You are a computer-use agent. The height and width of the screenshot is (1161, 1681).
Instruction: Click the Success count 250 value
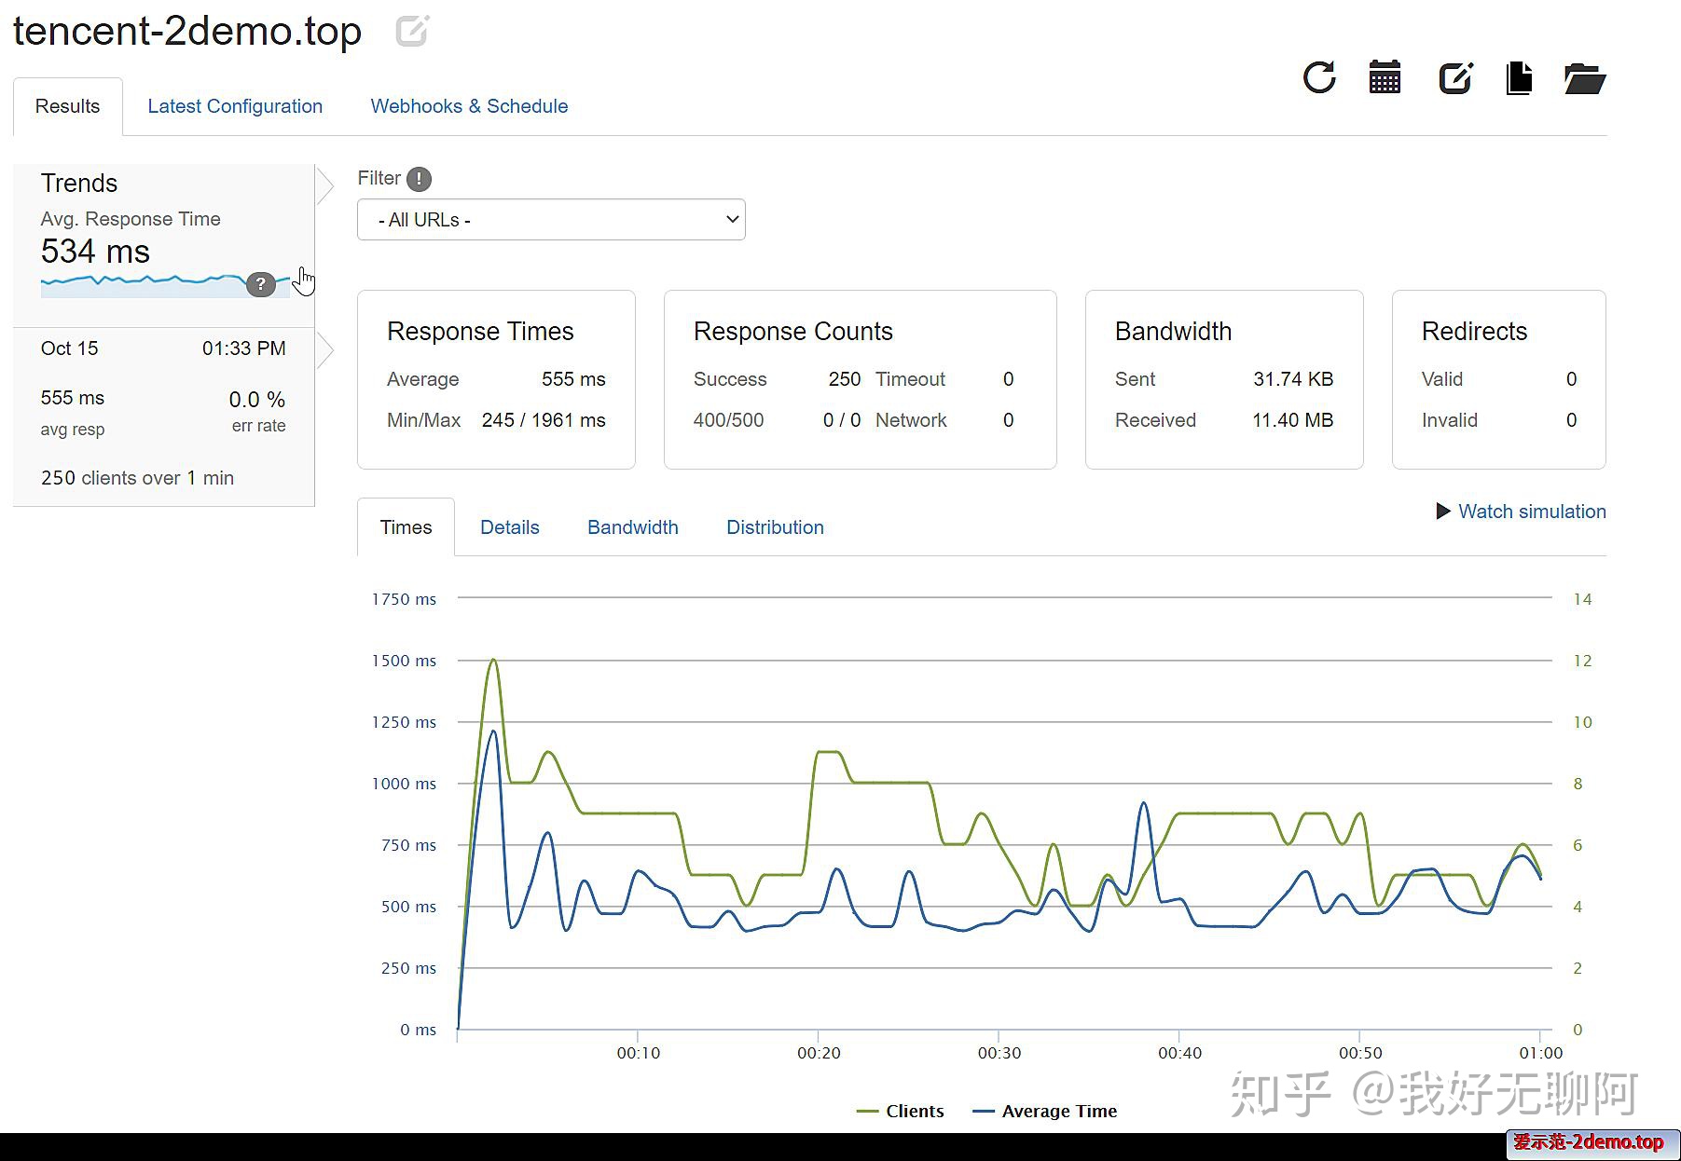[844, 379]
